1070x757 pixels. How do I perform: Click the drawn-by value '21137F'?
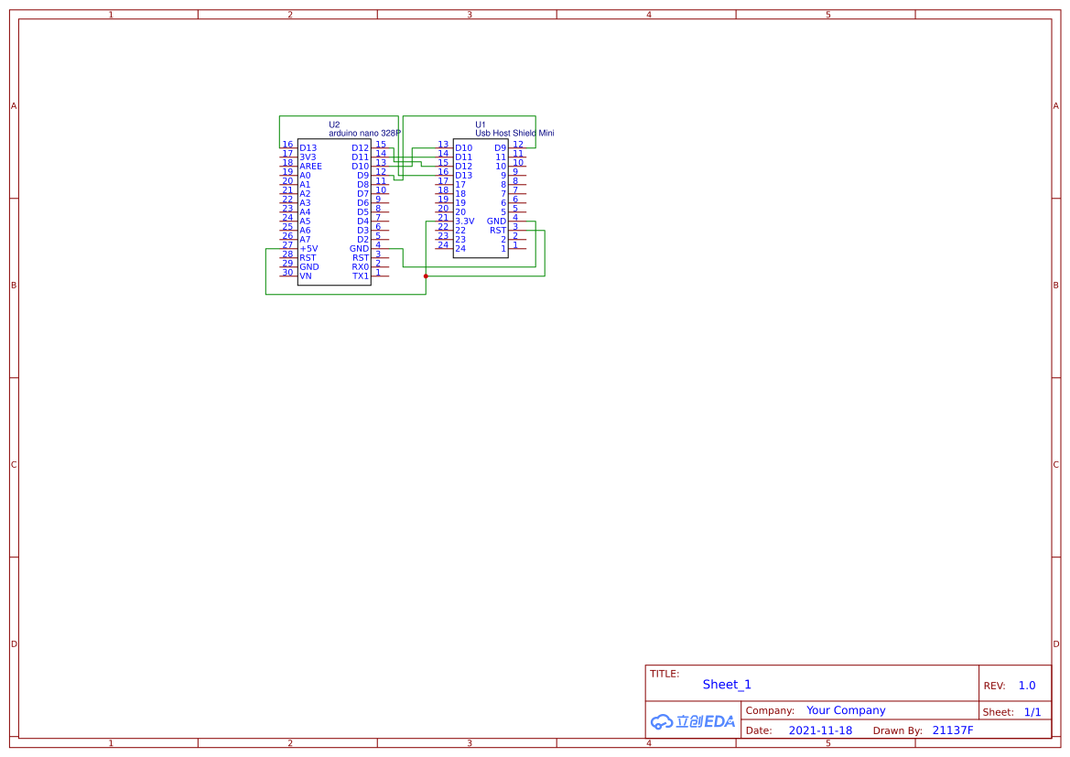pos(953,730)
